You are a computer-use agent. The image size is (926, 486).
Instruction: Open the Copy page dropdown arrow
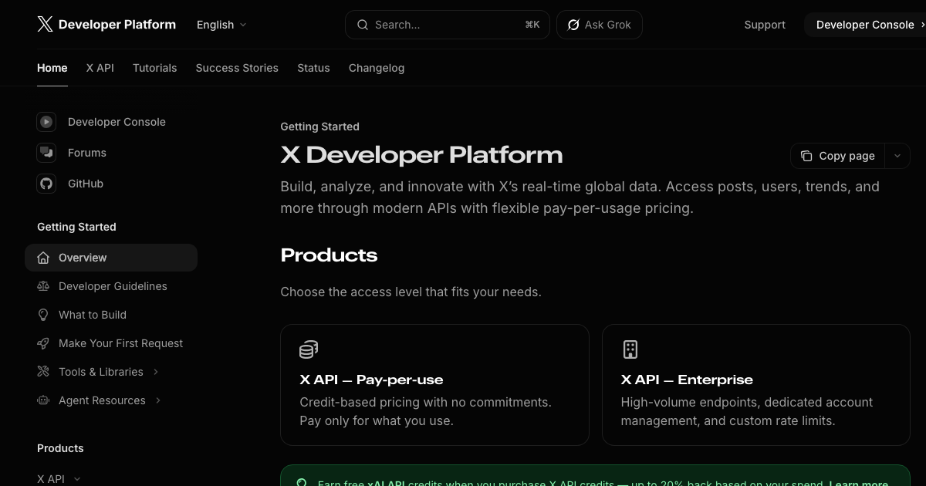click(x=897, y=156)
